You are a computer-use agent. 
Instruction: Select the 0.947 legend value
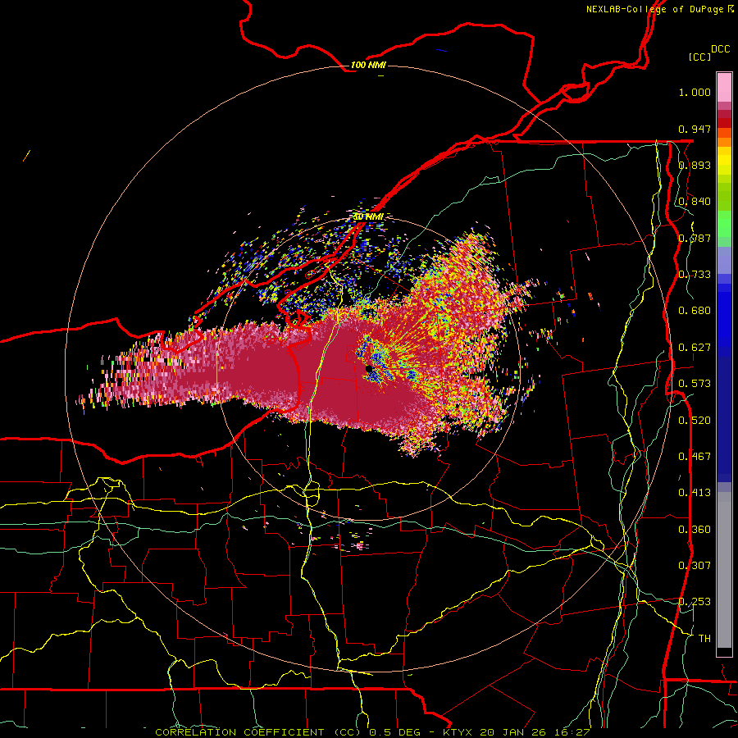[x=695, y=129]
